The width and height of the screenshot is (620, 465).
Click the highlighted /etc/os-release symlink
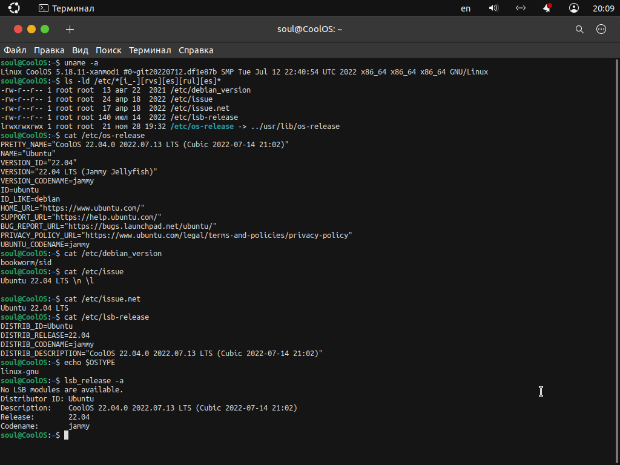(202, 127)
